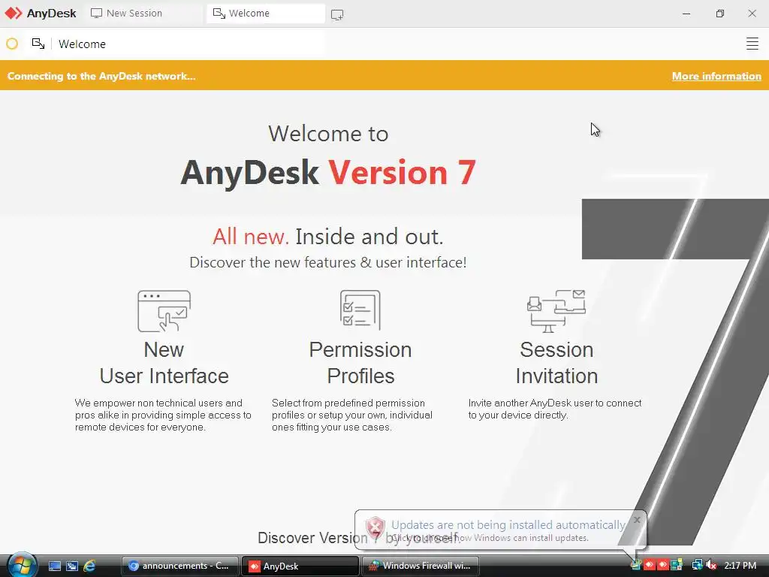Screen dimensions: 769x577
Task: Click 'Discover the new features & user interface!' text
Action: click(328, 262)
